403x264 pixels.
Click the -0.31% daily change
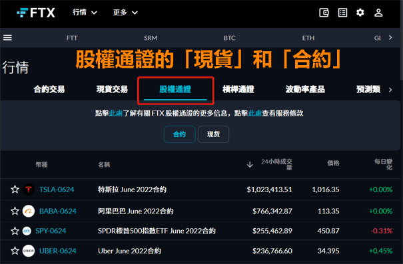point(382,231)
